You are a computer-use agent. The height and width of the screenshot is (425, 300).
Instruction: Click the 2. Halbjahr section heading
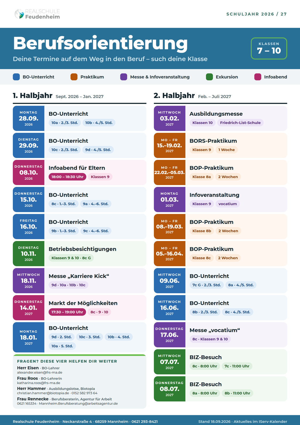(174, 96)
